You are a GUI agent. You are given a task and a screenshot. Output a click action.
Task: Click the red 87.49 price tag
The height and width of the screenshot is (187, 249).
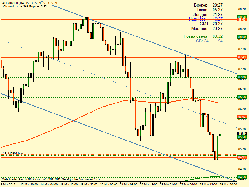[242, 57]
